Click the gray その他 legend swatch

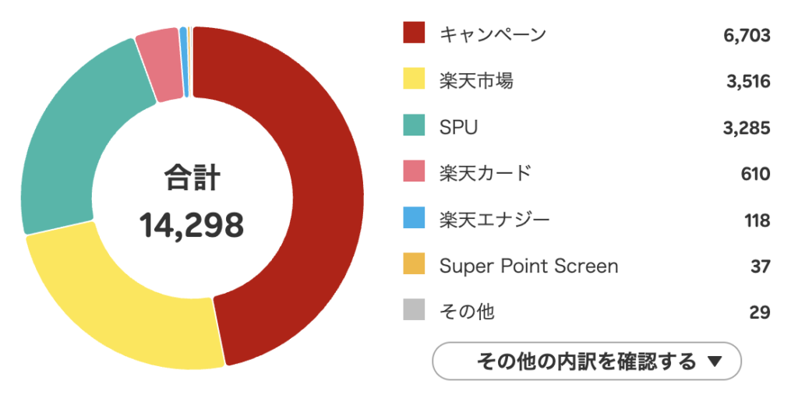(x=414, y=311)
